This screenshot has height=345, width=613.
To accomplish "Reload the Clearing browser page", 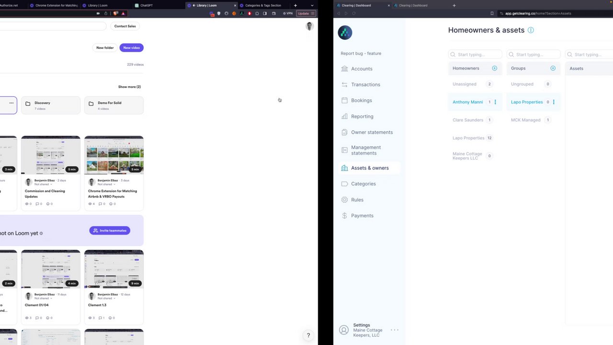I will tap(354, 13).
